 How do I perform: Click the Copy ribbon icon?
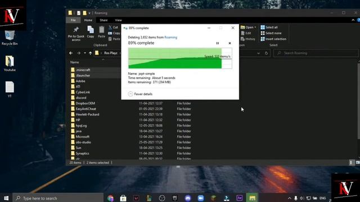tap(91, 32)
